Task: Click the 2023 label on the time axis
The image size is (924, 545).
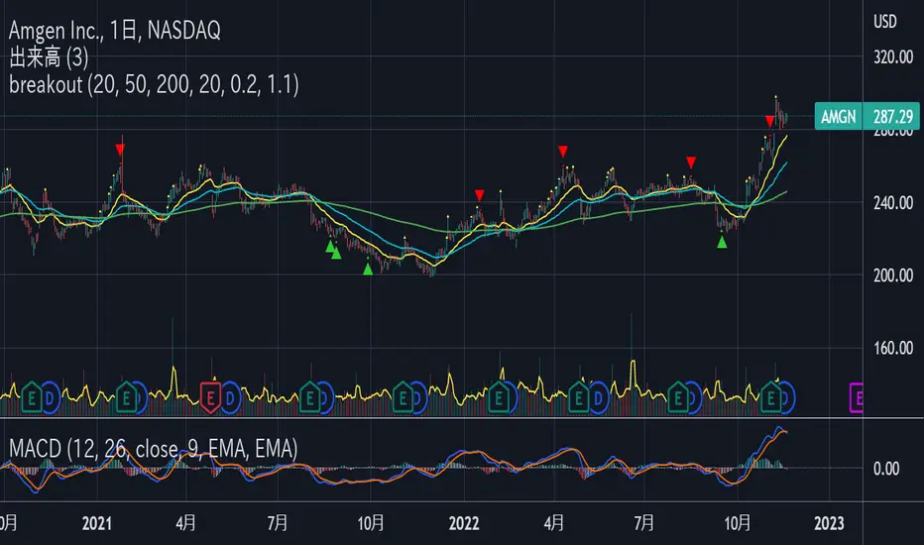Action: pos(828,521)
